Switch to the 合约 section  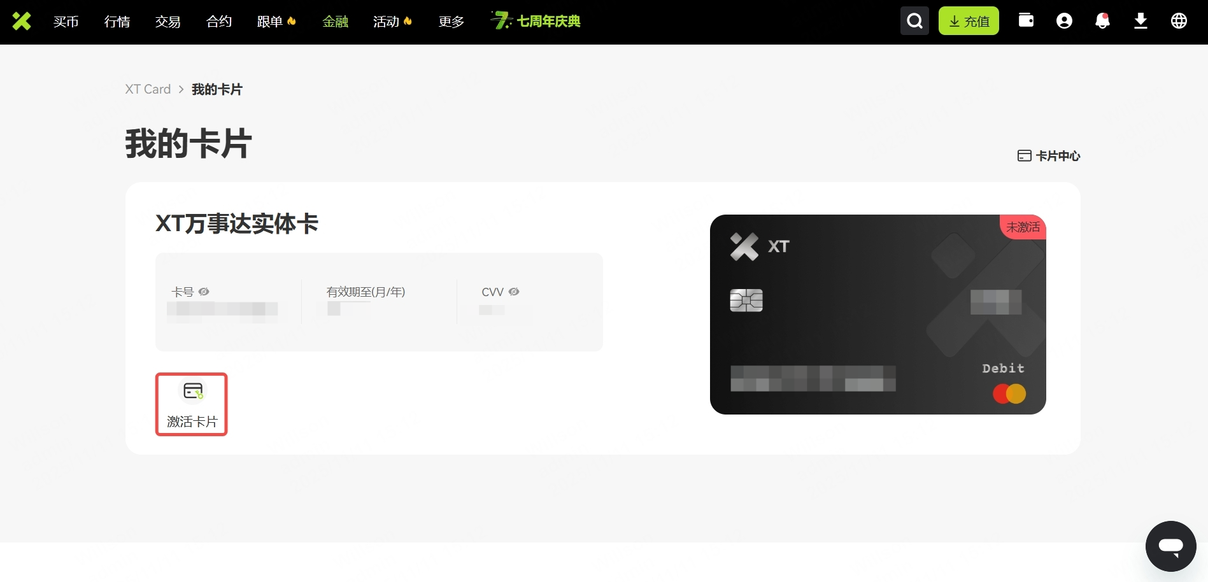218,21
